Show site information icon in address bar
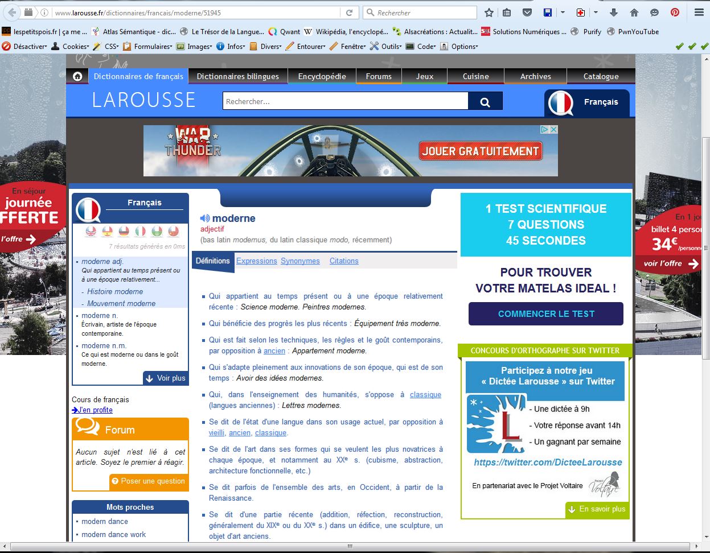The image size is (710, 553). [x=44, y=13]
